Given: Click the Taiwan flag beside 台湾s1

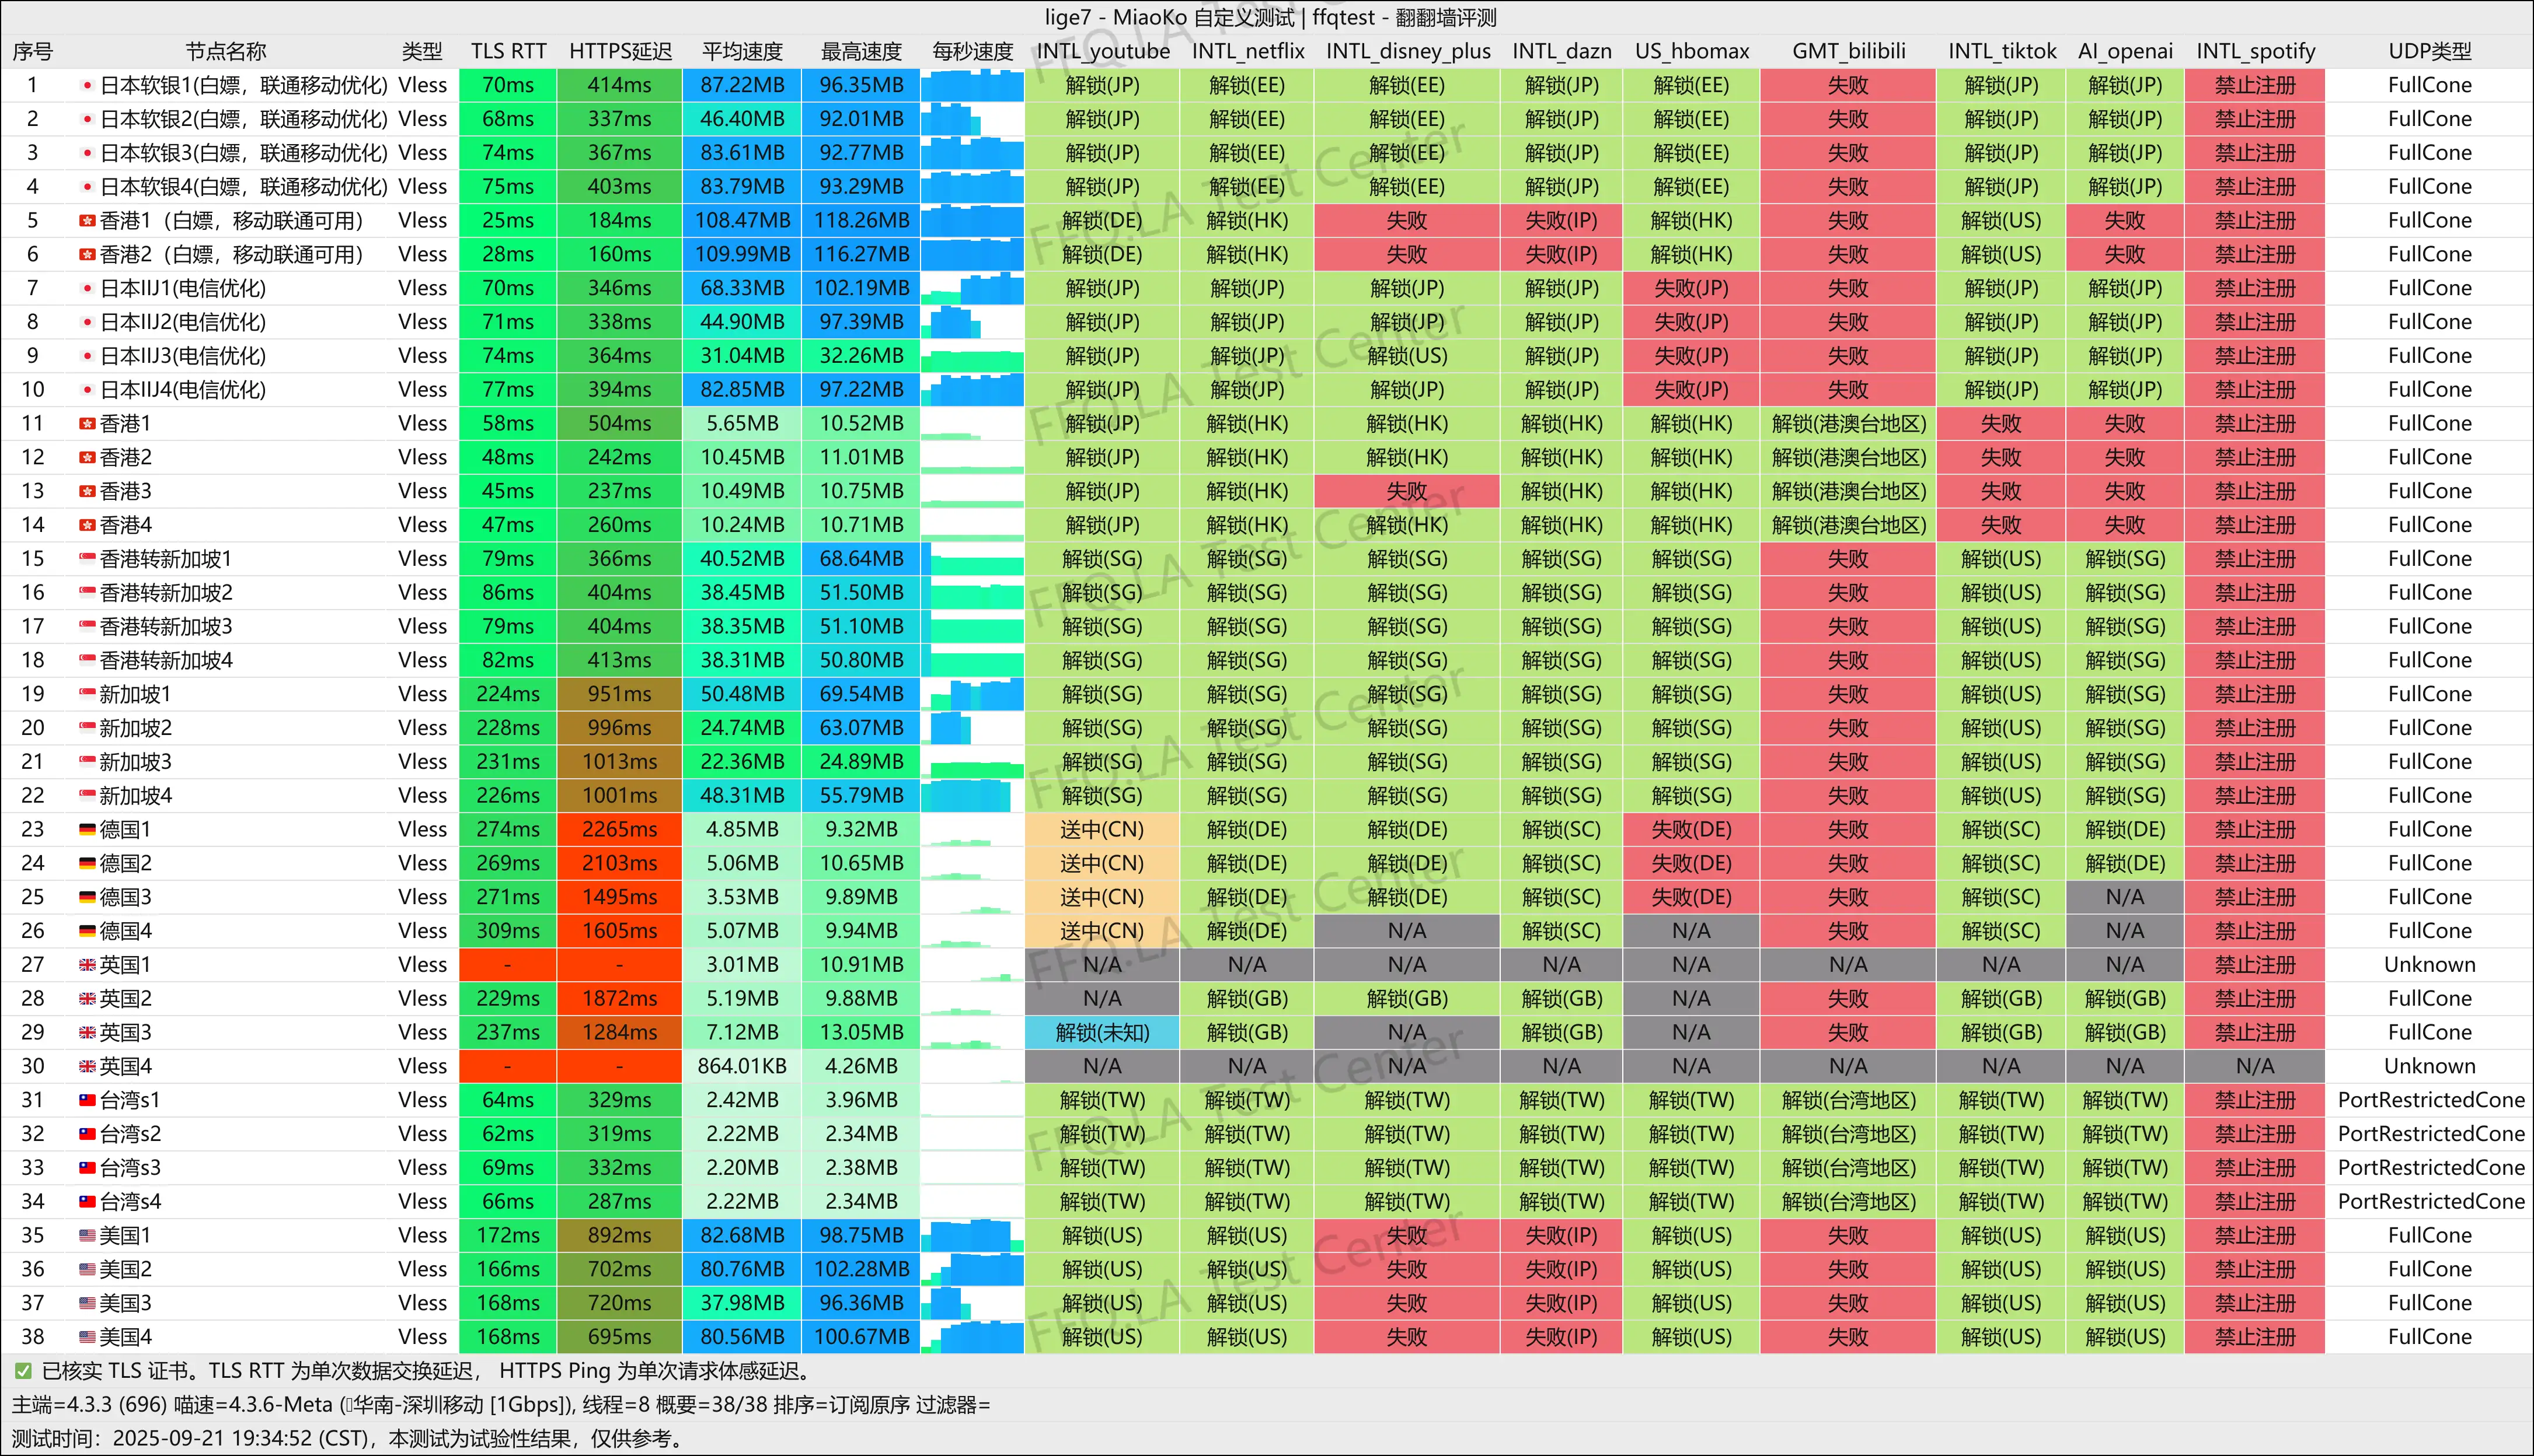Looking at the screenshot, I should (88, 1100).
